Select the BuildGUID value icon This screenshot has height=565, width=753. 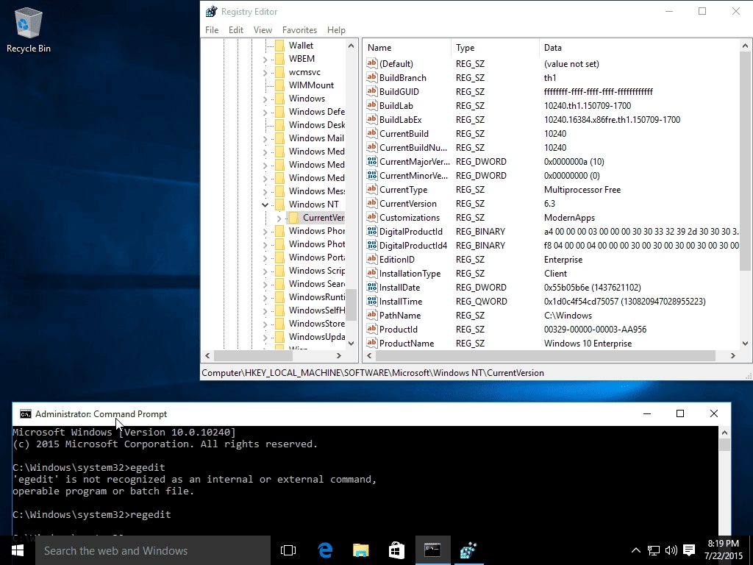point(371,91)
